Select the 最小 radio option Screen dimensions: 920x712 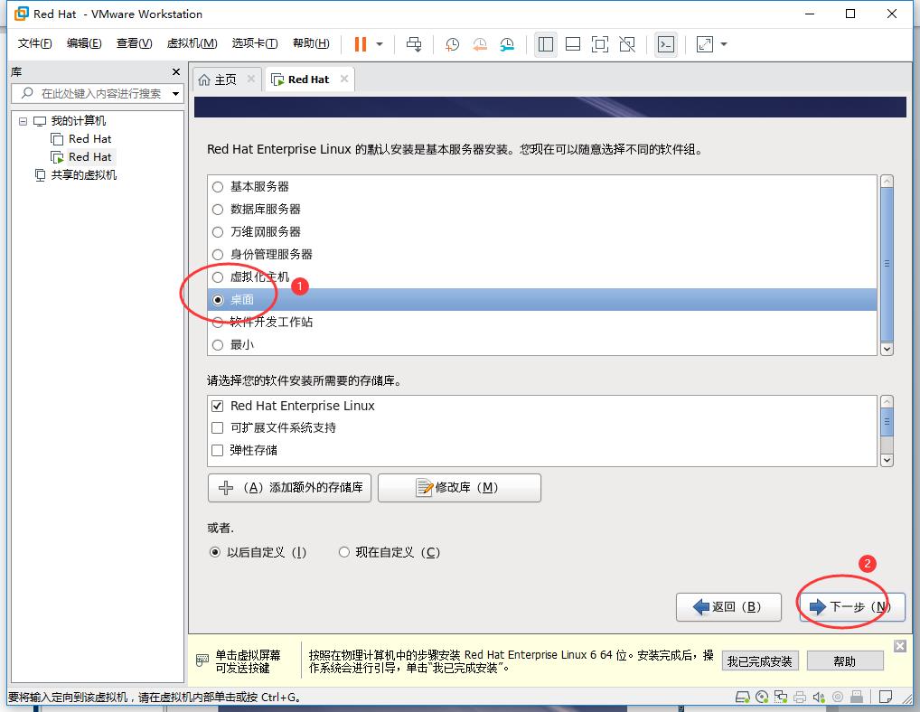(x=218, y=345)
